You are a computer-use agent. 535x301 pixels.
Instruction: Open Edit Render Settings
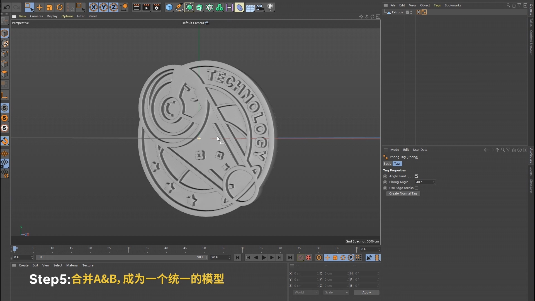tap(157, 8)
